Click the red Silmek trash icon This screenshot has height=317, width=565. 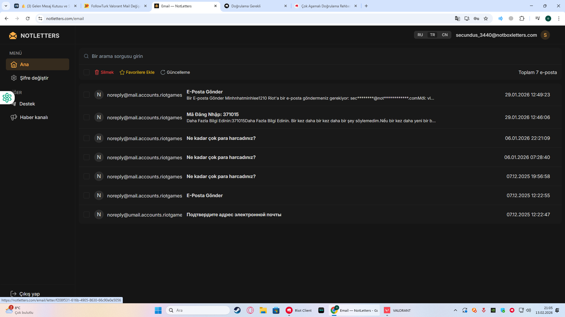97,72
